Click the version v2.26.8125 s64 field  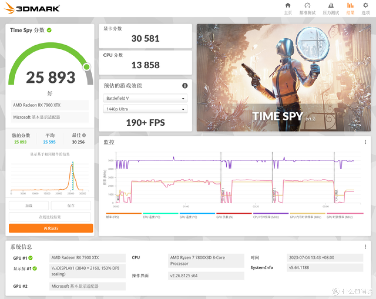point(206,276)
